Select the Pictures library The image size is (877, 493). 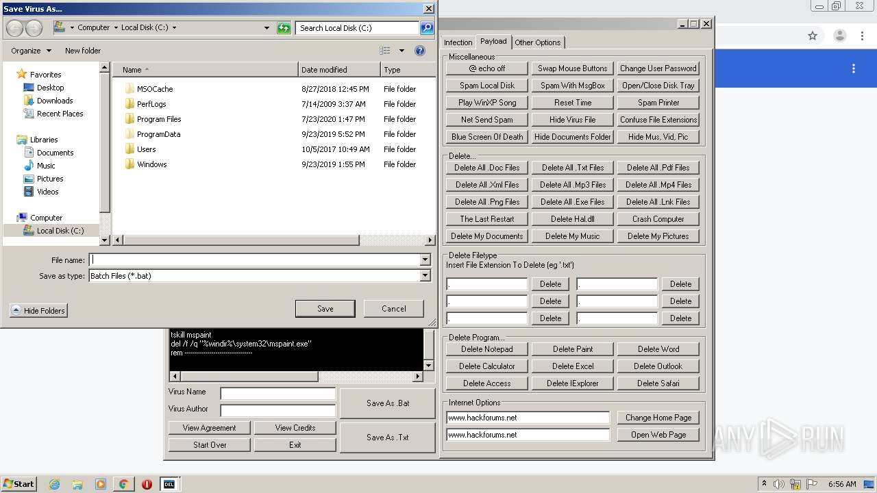(x=50, y=179)
